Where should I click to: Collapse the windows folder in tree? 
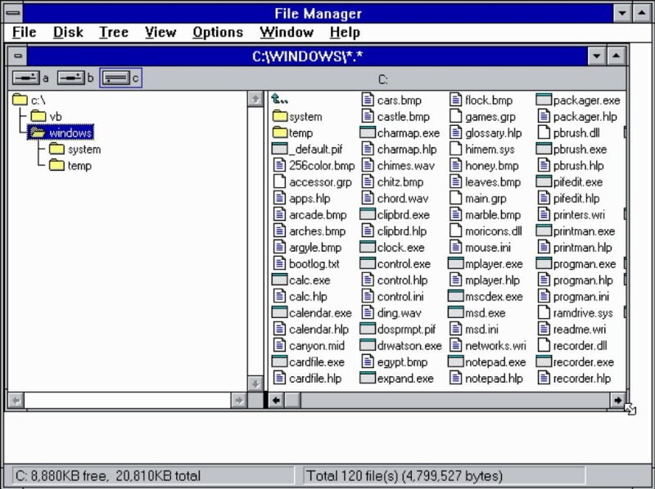[x=38, y=132]
